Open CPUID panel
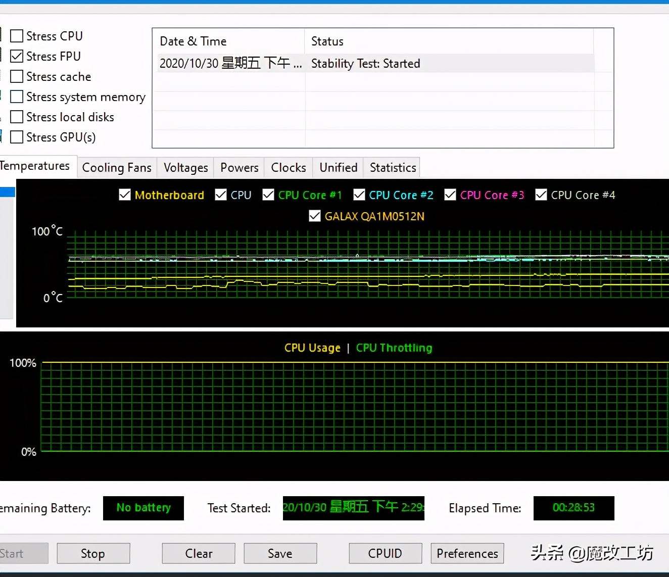669x577 pixels. pos(385,554)
